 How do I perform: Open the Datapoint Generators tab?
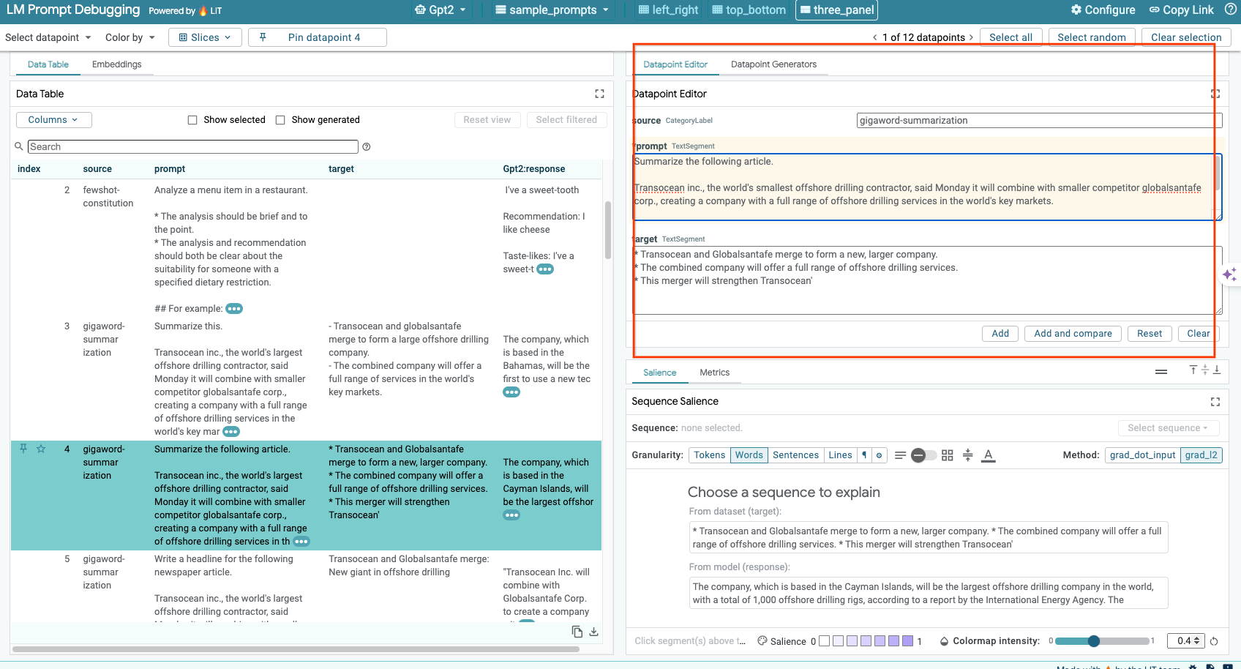(773, 64)
